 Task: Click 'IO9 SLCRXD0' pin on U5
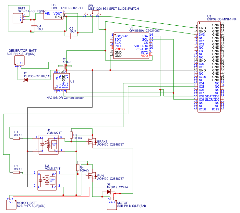coord(209,99)
